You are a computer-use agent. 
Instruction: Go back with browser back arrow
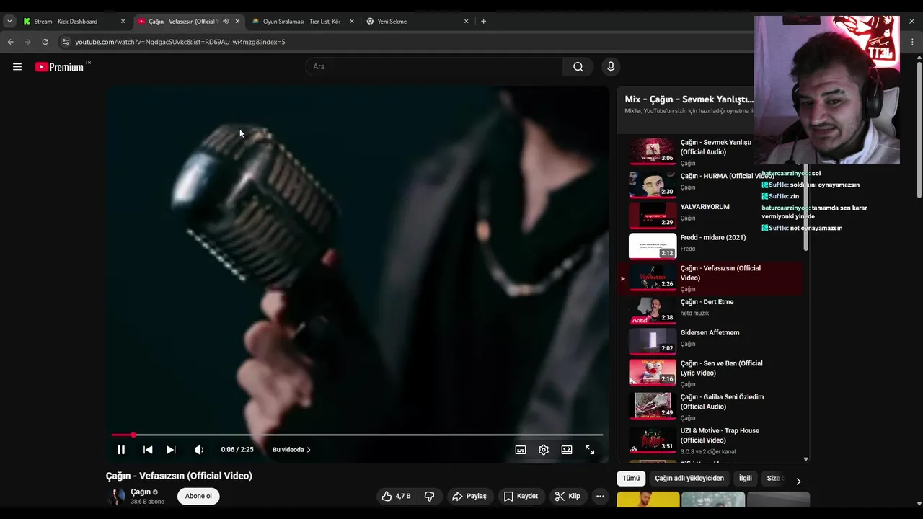(10, 42)
